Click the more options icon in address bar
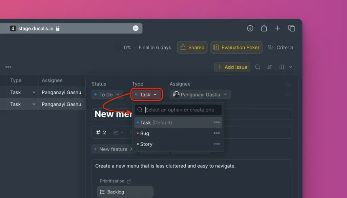Image resolution: width=347 pixels, height=198 pixels. [136, 28]
